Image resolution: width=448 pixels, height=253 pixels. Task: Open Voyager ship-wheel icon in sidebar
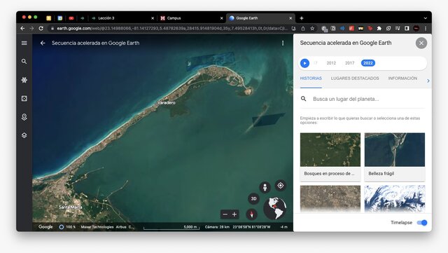(24, 80)
